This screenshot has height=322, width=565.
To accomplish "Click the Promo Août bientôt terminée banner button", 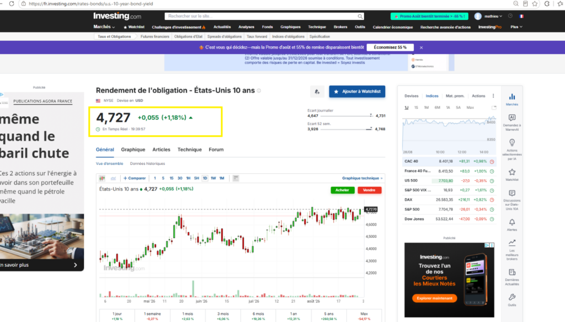I will pos(429,16).
